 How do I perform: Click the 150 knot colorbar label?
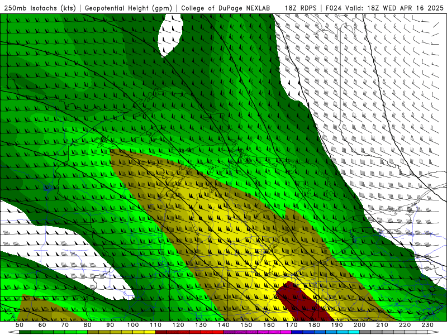point(246,325)
